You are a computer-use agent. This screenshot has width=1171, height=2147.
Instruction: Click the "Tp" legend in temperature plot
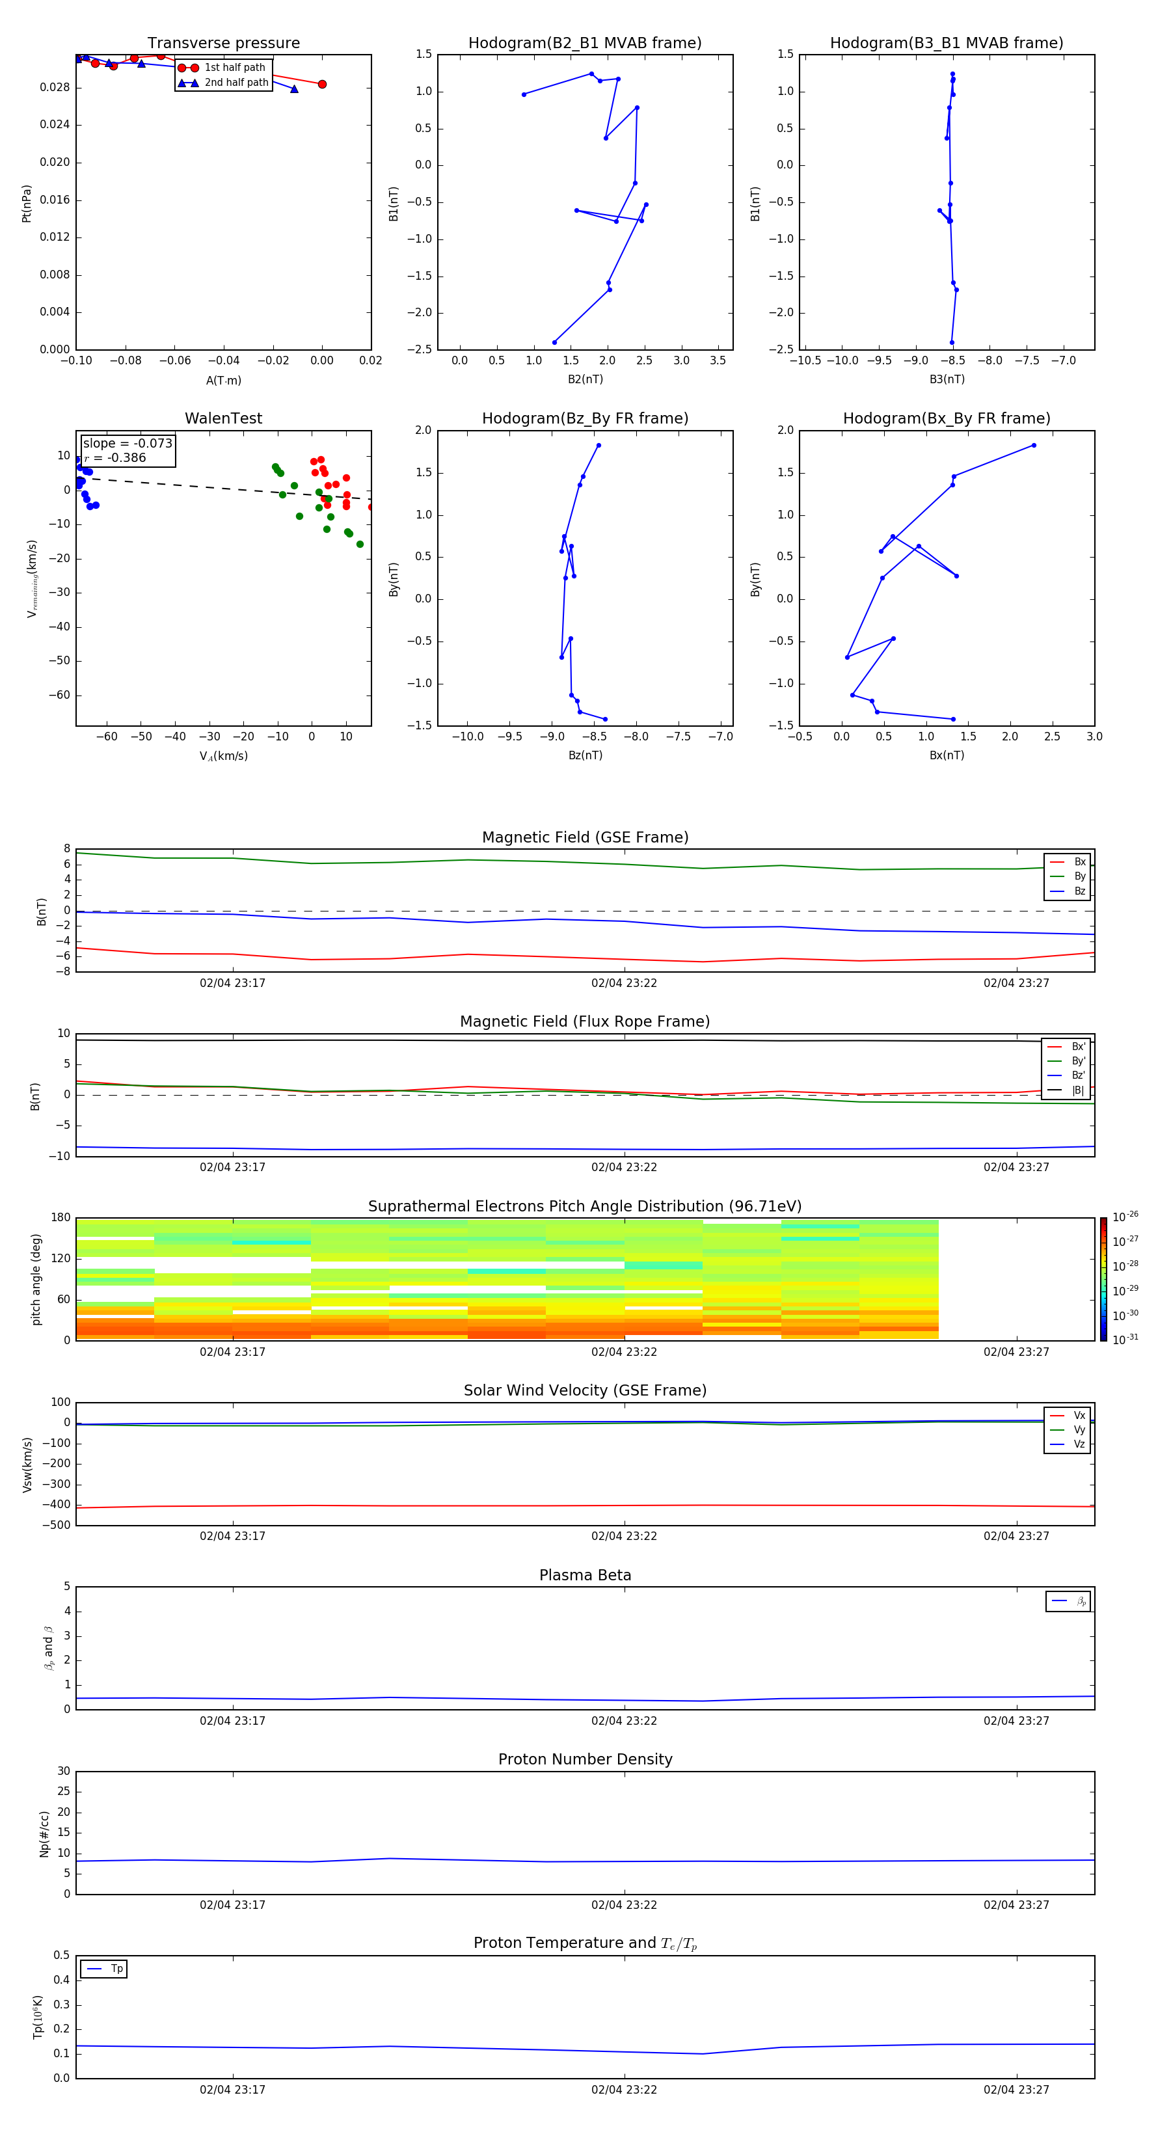(103, 1969)
